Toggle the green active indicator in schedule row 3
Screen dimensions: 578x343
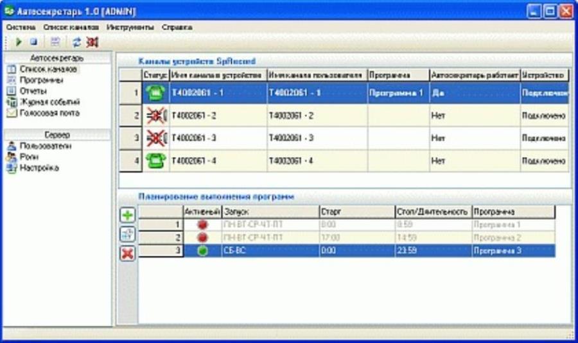(x=203, y=251)
